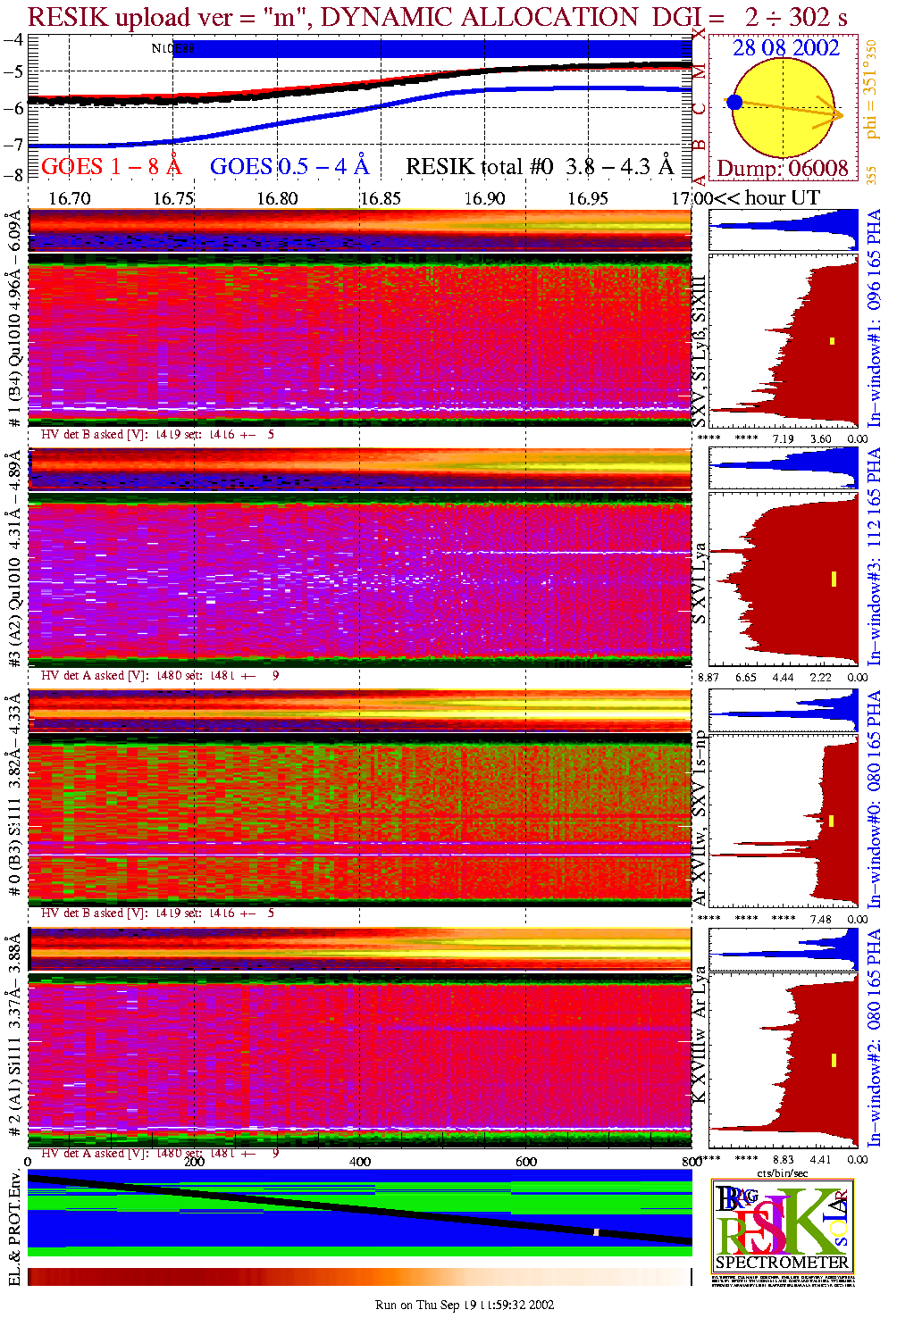
Task: Click the Run on Thu Sep 19 footer text
Action: coord(465,1305)
